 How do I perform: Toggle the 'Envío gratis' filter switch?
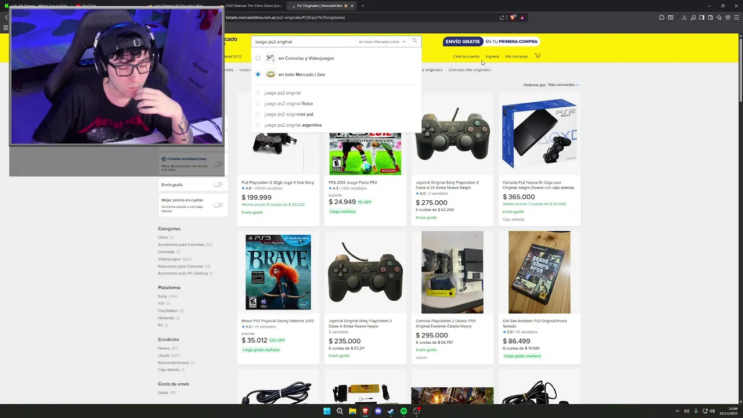click(x=218, y=185)
